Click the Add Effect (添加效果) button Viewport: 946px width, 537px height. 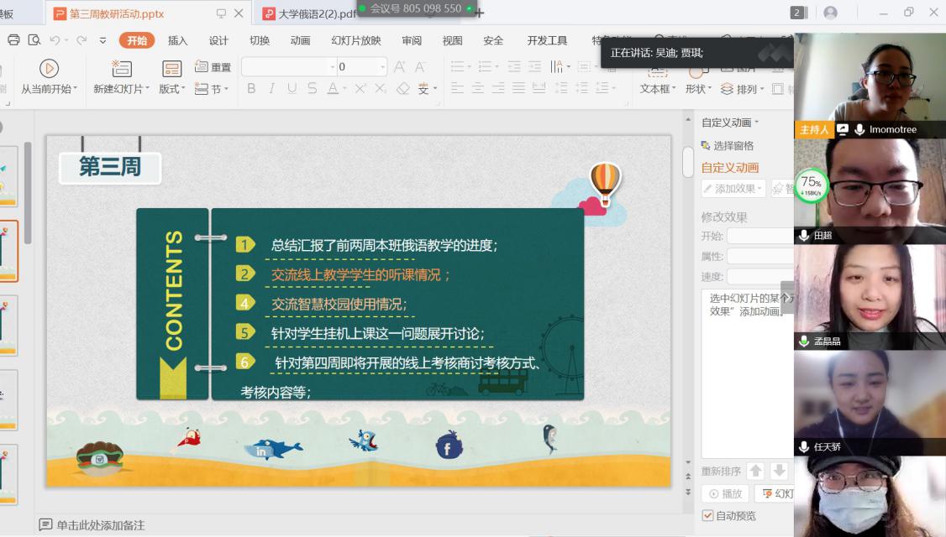(733, 189)
